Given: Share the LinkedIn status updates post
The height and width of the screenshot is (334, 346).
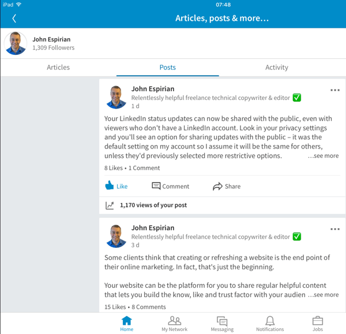Looking at the screenshot, I should [x=227, y=186].
